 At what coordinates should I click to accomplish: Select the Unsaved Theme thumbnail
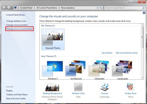pyautogui.click(x=53, y=39)
